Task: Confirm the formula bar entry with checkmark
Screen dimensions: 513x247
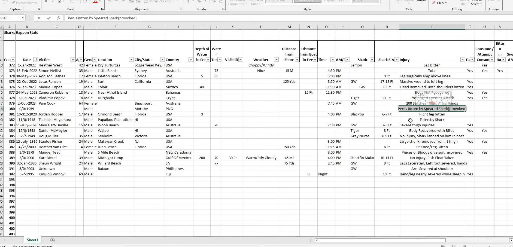Action: [49, 18]
